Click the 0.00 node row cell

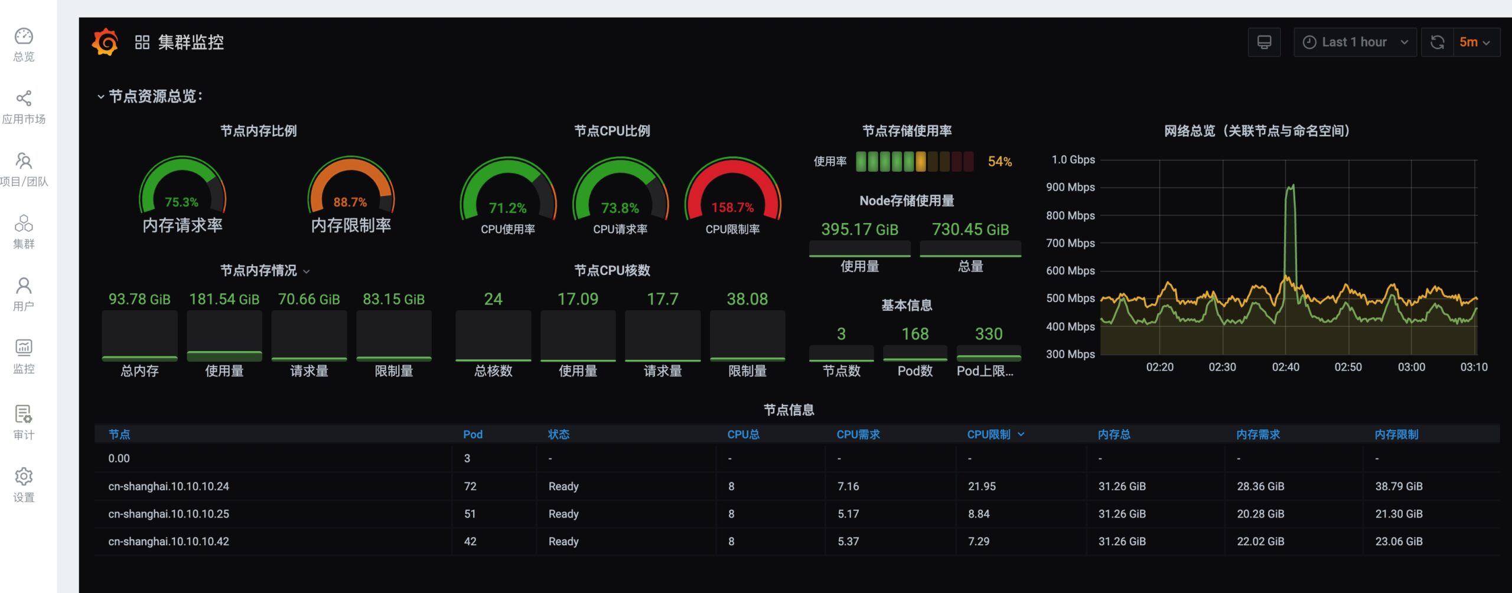(x=119, y=458)
